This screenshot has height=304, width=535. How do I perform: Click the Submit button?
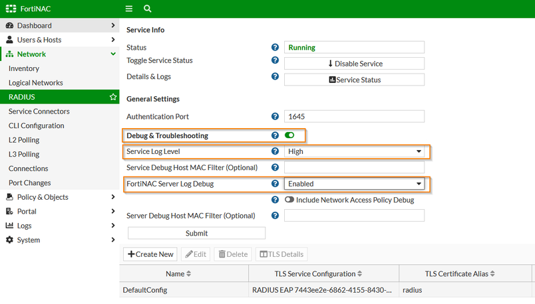click(196, 233)
